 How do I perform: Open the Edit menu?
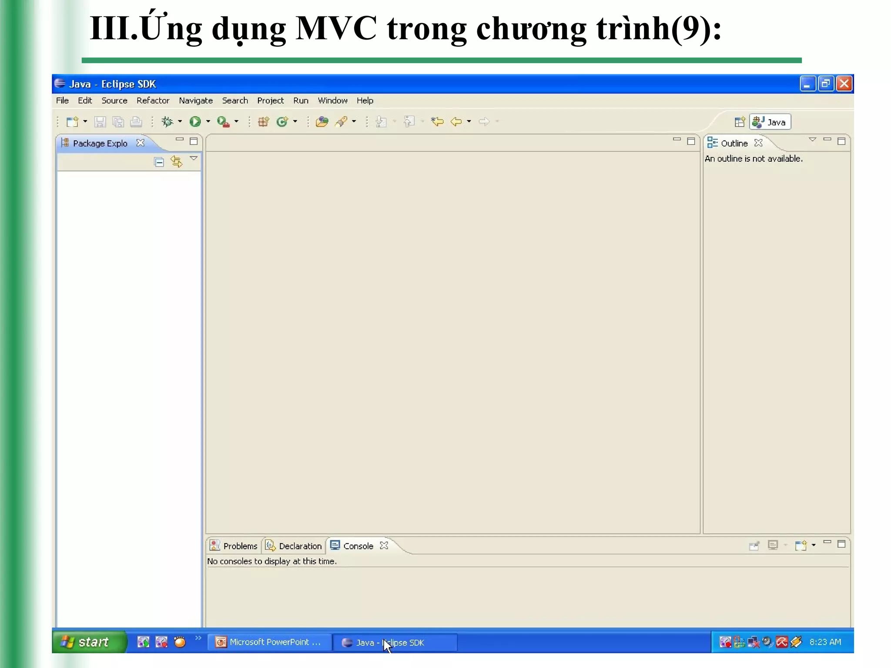click(85, 100)
